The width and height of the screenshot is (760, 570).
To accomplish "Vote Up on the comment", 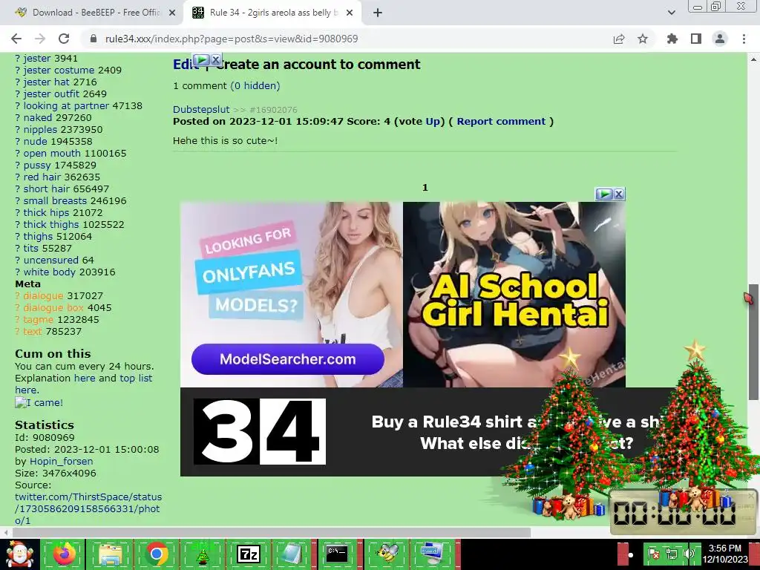I will [432, 121].
